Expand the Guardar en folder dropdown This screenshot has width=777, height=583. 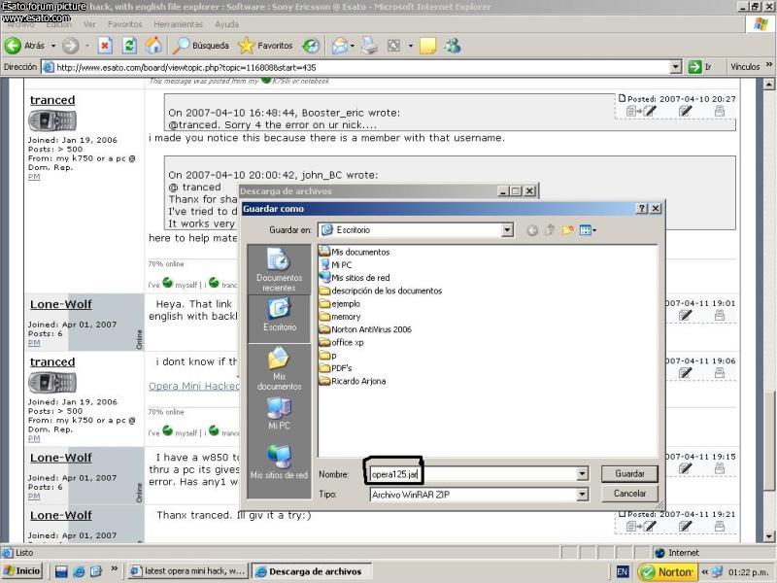tap(506, 230)
